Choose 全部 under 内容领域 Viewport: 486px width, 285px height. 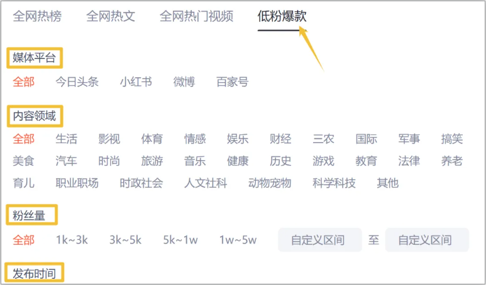(x=23, y=139)
